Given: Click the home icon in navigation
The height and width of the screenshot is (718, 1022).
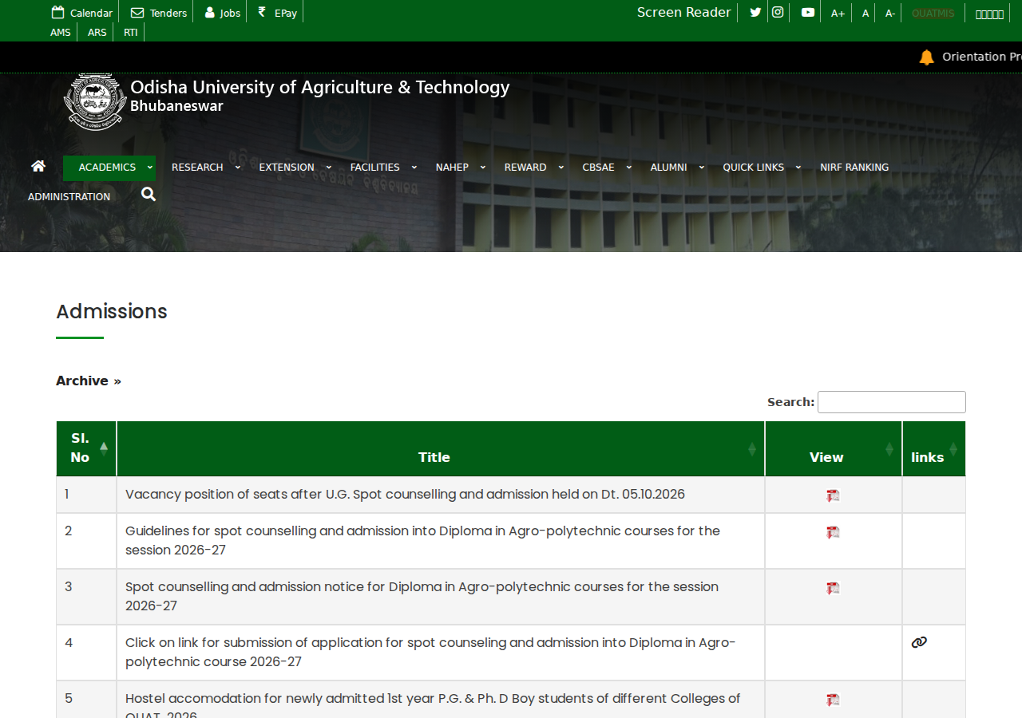Looking at the screenshot, I should point(38,166).
